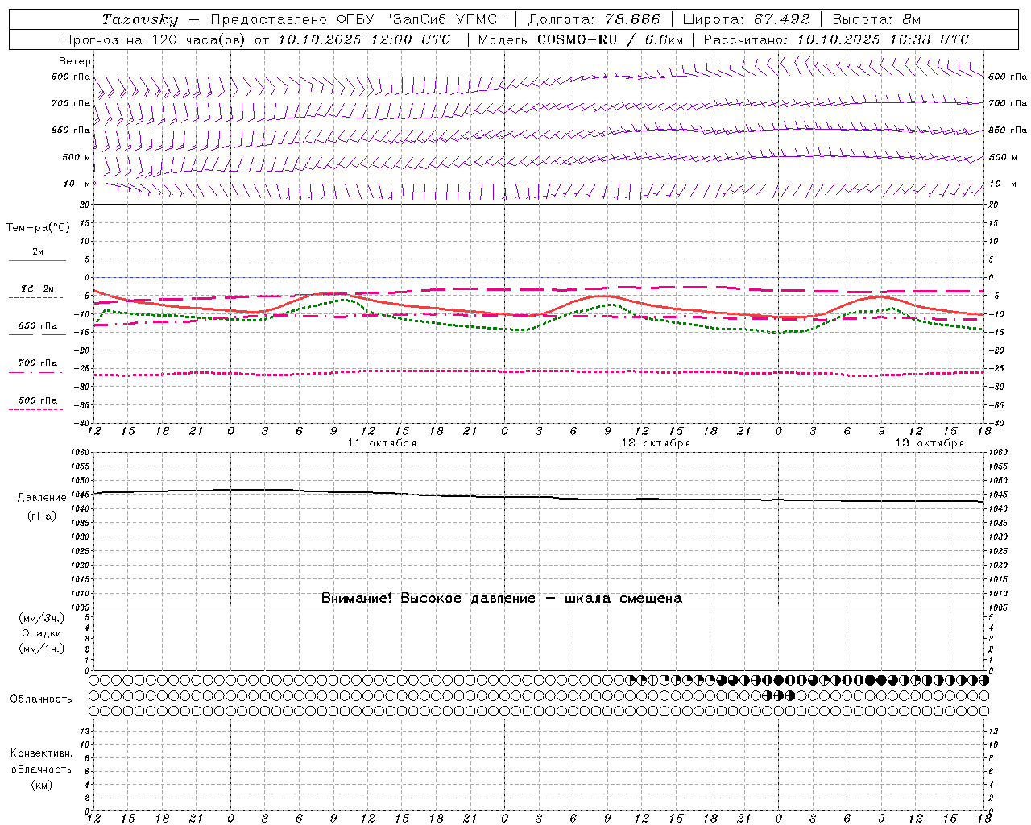Click the "Давление" pressure label
1031x825 pixels.
coord(42,498)
